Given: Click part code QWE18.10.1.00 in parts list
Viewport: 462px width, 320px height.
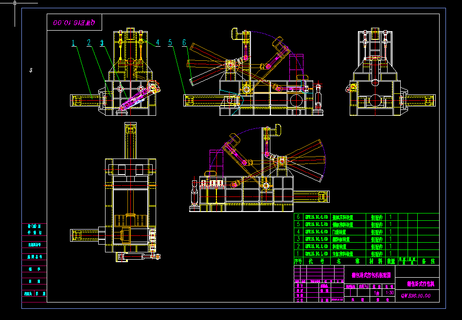Looking at the screenshot, I should (317, 253).
